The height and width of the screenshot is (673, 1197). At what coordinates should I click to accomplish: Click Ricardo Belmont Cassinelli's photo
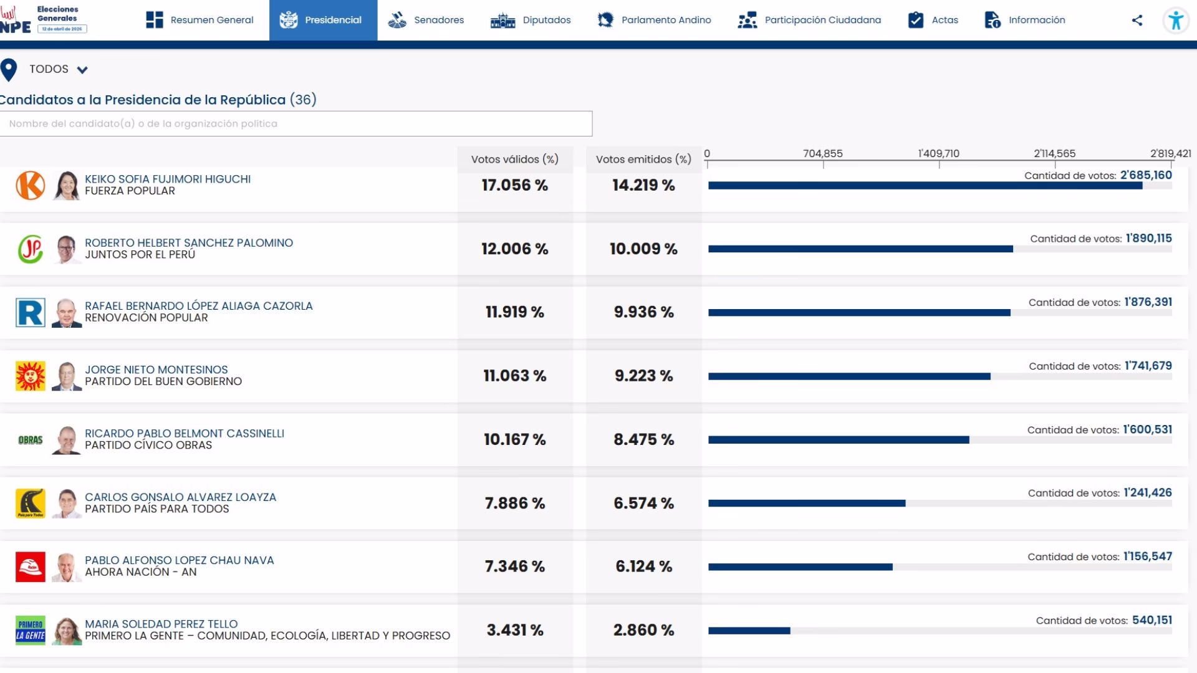[67, 440]
